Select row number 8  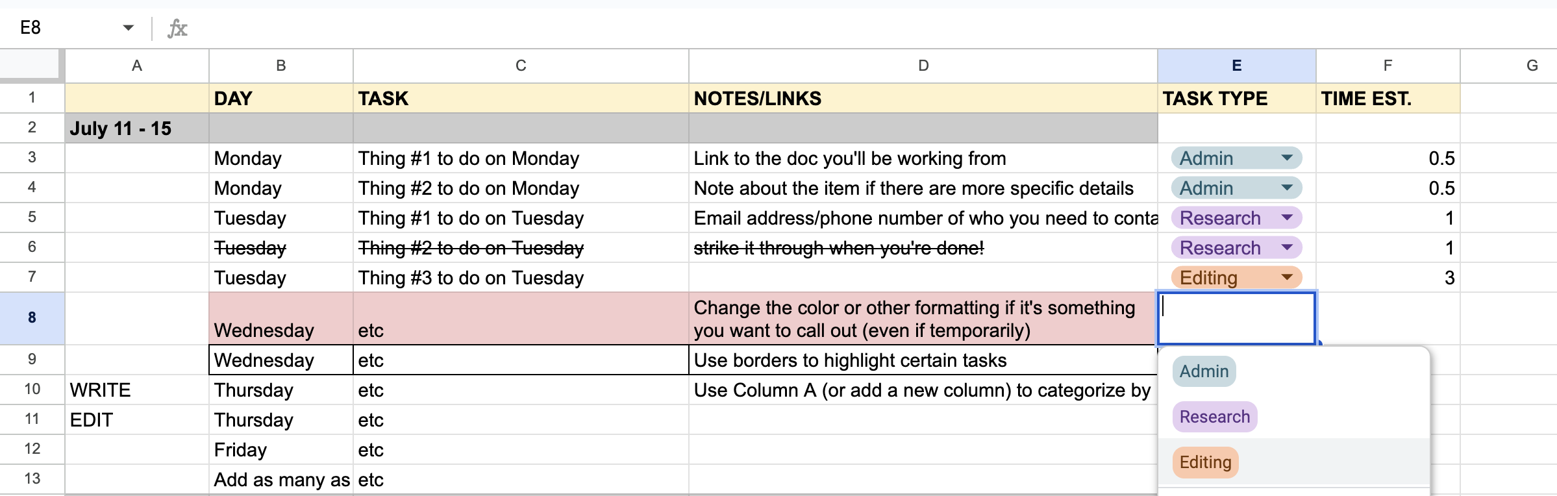tap(31, 317)
